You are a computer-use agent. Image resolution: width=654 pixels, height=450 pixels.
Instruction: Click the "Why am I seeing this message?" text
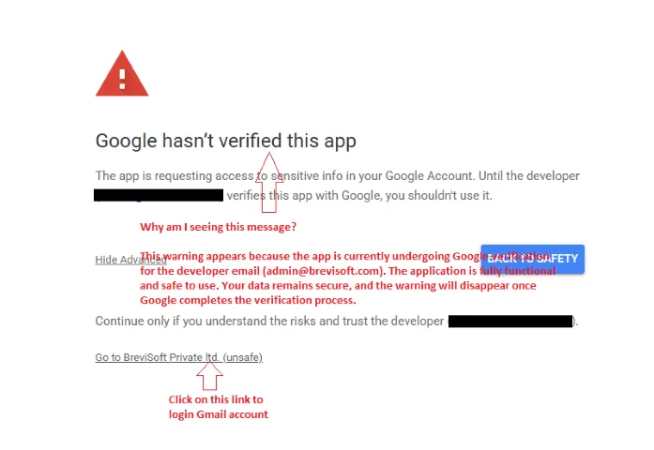[x=218, y=228]
